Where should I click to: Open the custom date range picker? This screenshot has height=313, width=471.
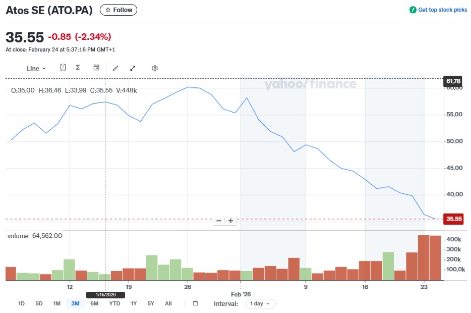click(195, 303)
